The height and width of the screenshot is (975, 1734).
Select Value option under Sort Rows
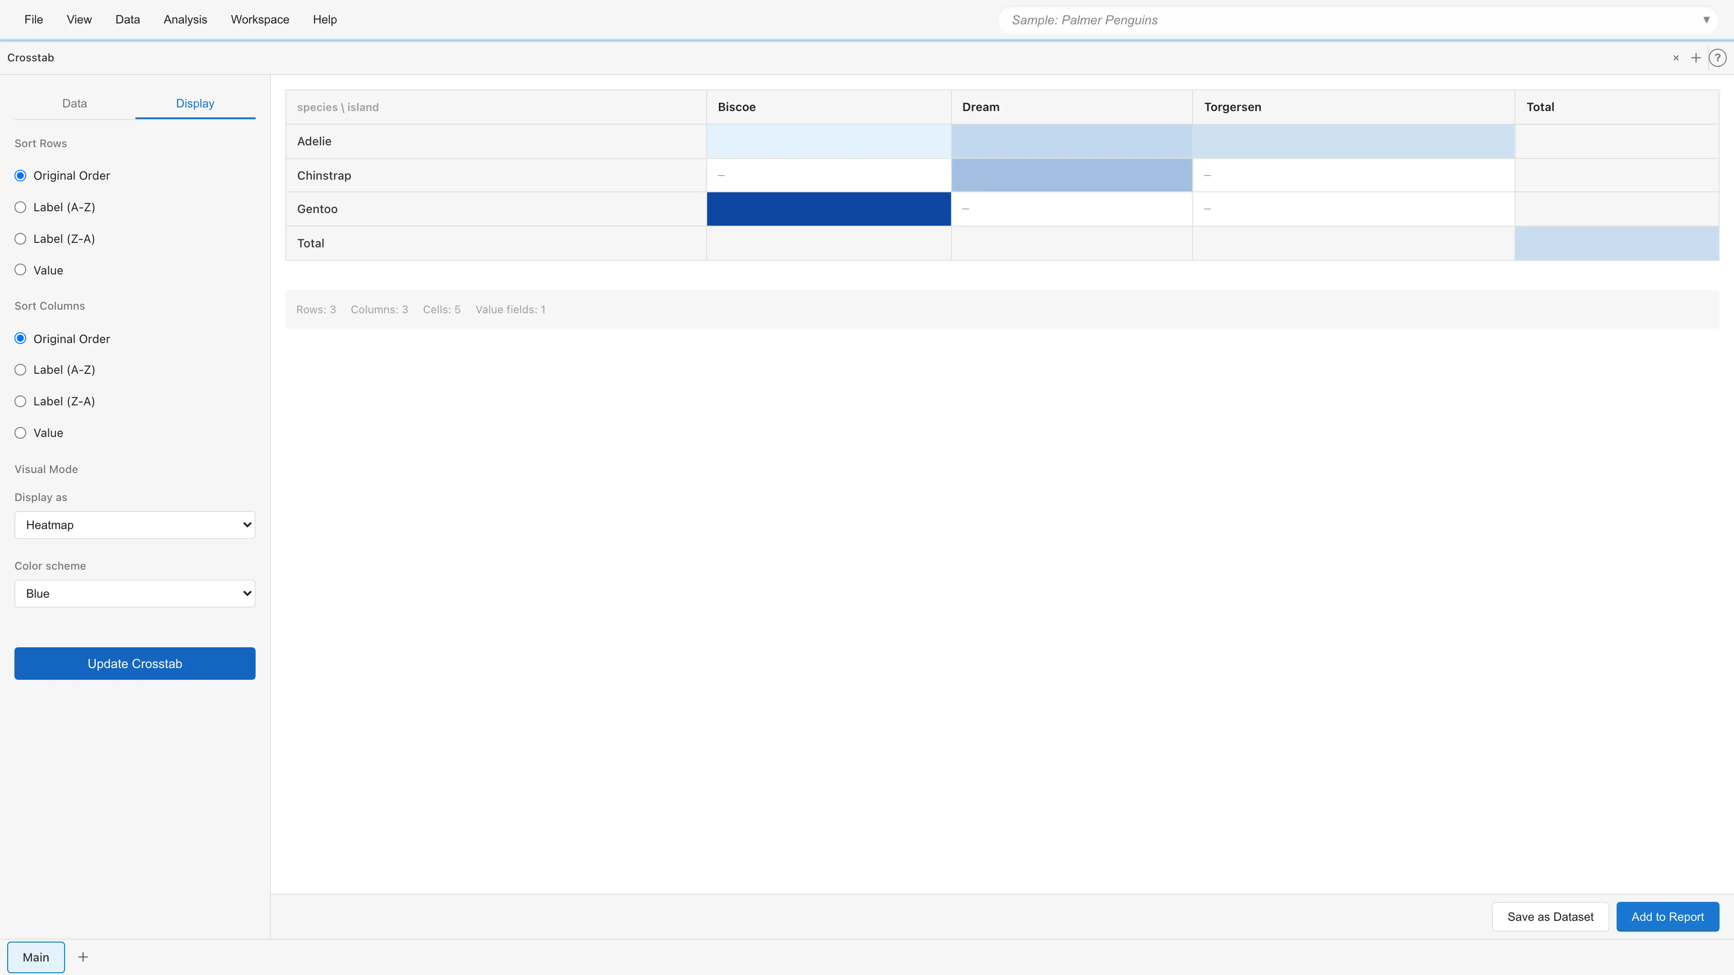pyautogui.click(x=21, y=270)
